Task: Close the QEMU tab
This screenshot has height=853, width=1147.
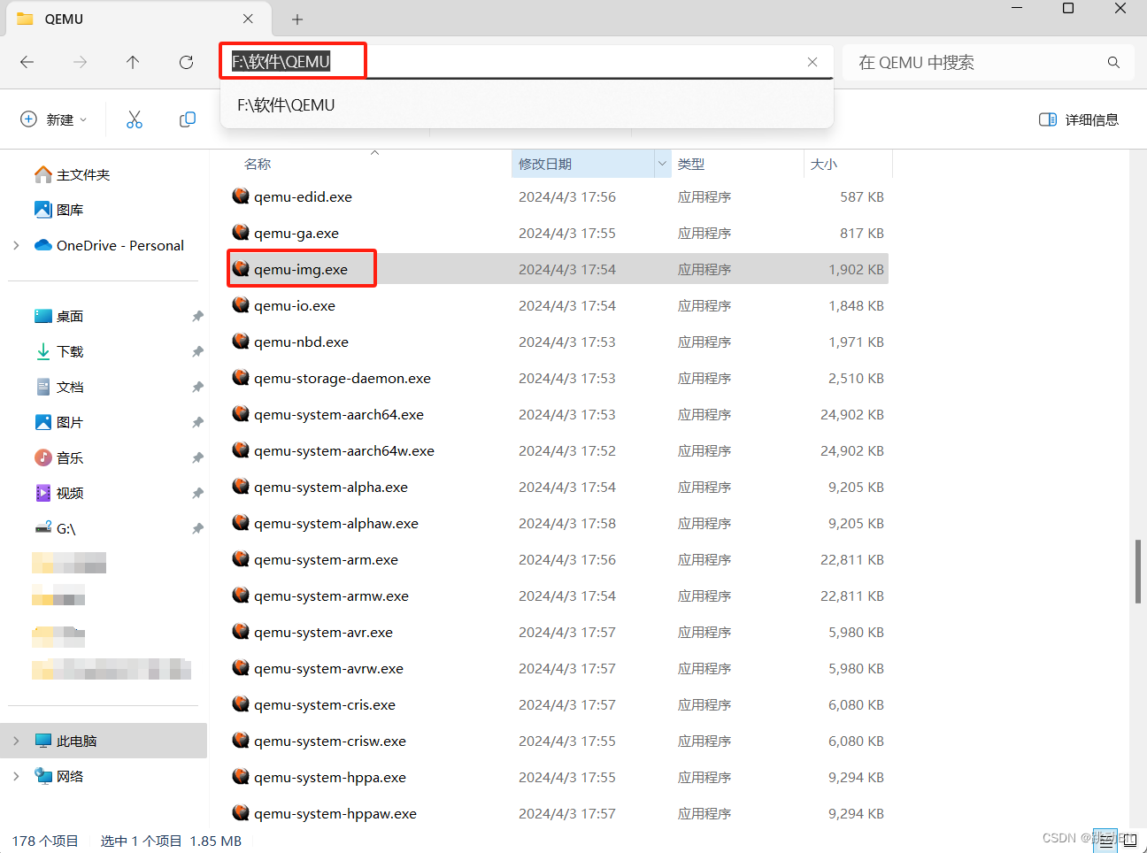Action: pos(248,19)
